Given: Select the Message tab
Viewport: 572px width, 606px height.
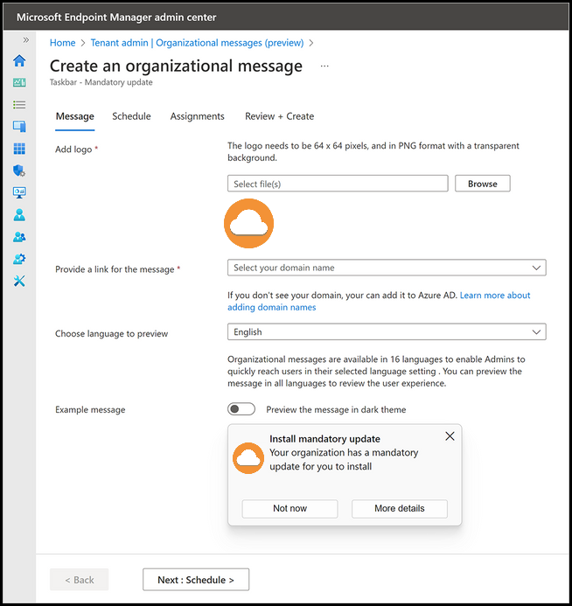Looking at the screenshot, I should click(x=74, y=116).
